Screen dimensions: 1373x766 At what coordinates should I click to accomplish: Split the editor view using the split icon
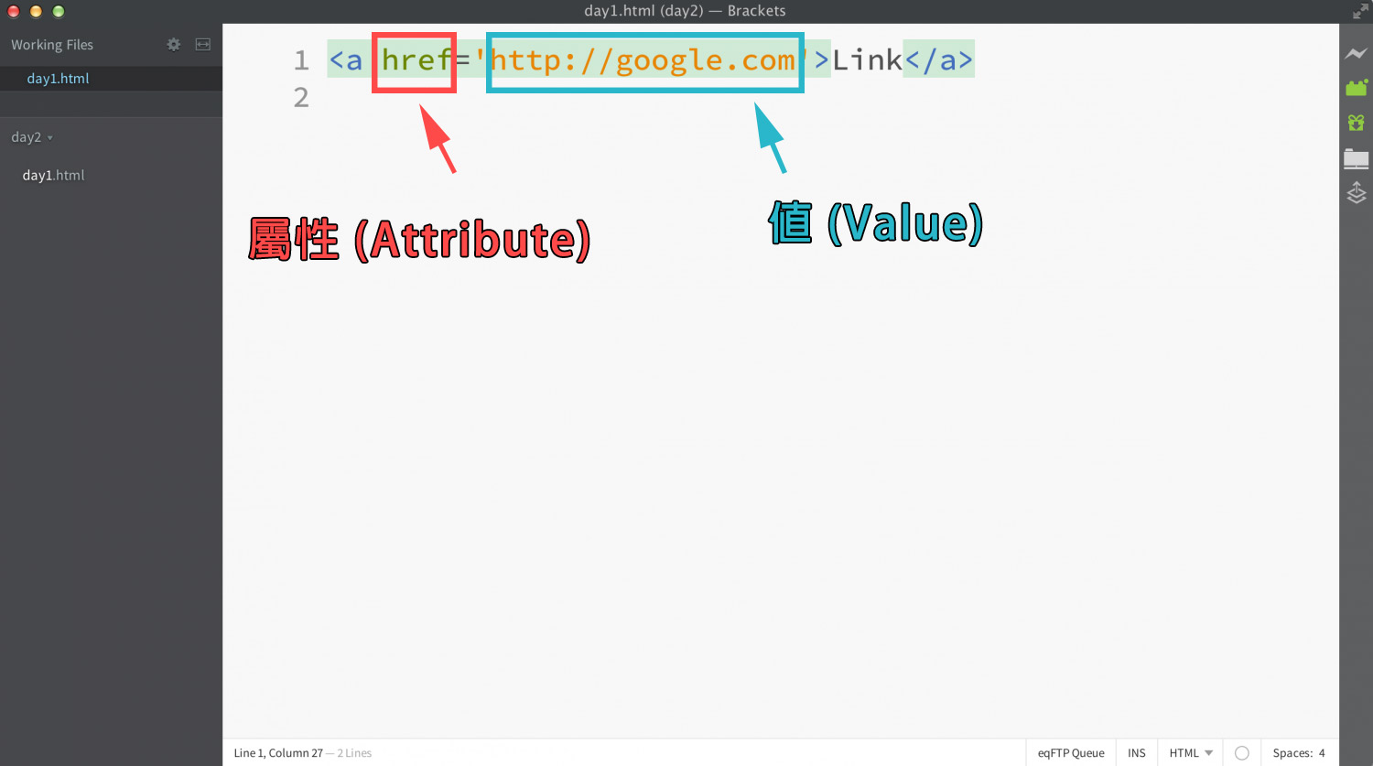point(203,45)
